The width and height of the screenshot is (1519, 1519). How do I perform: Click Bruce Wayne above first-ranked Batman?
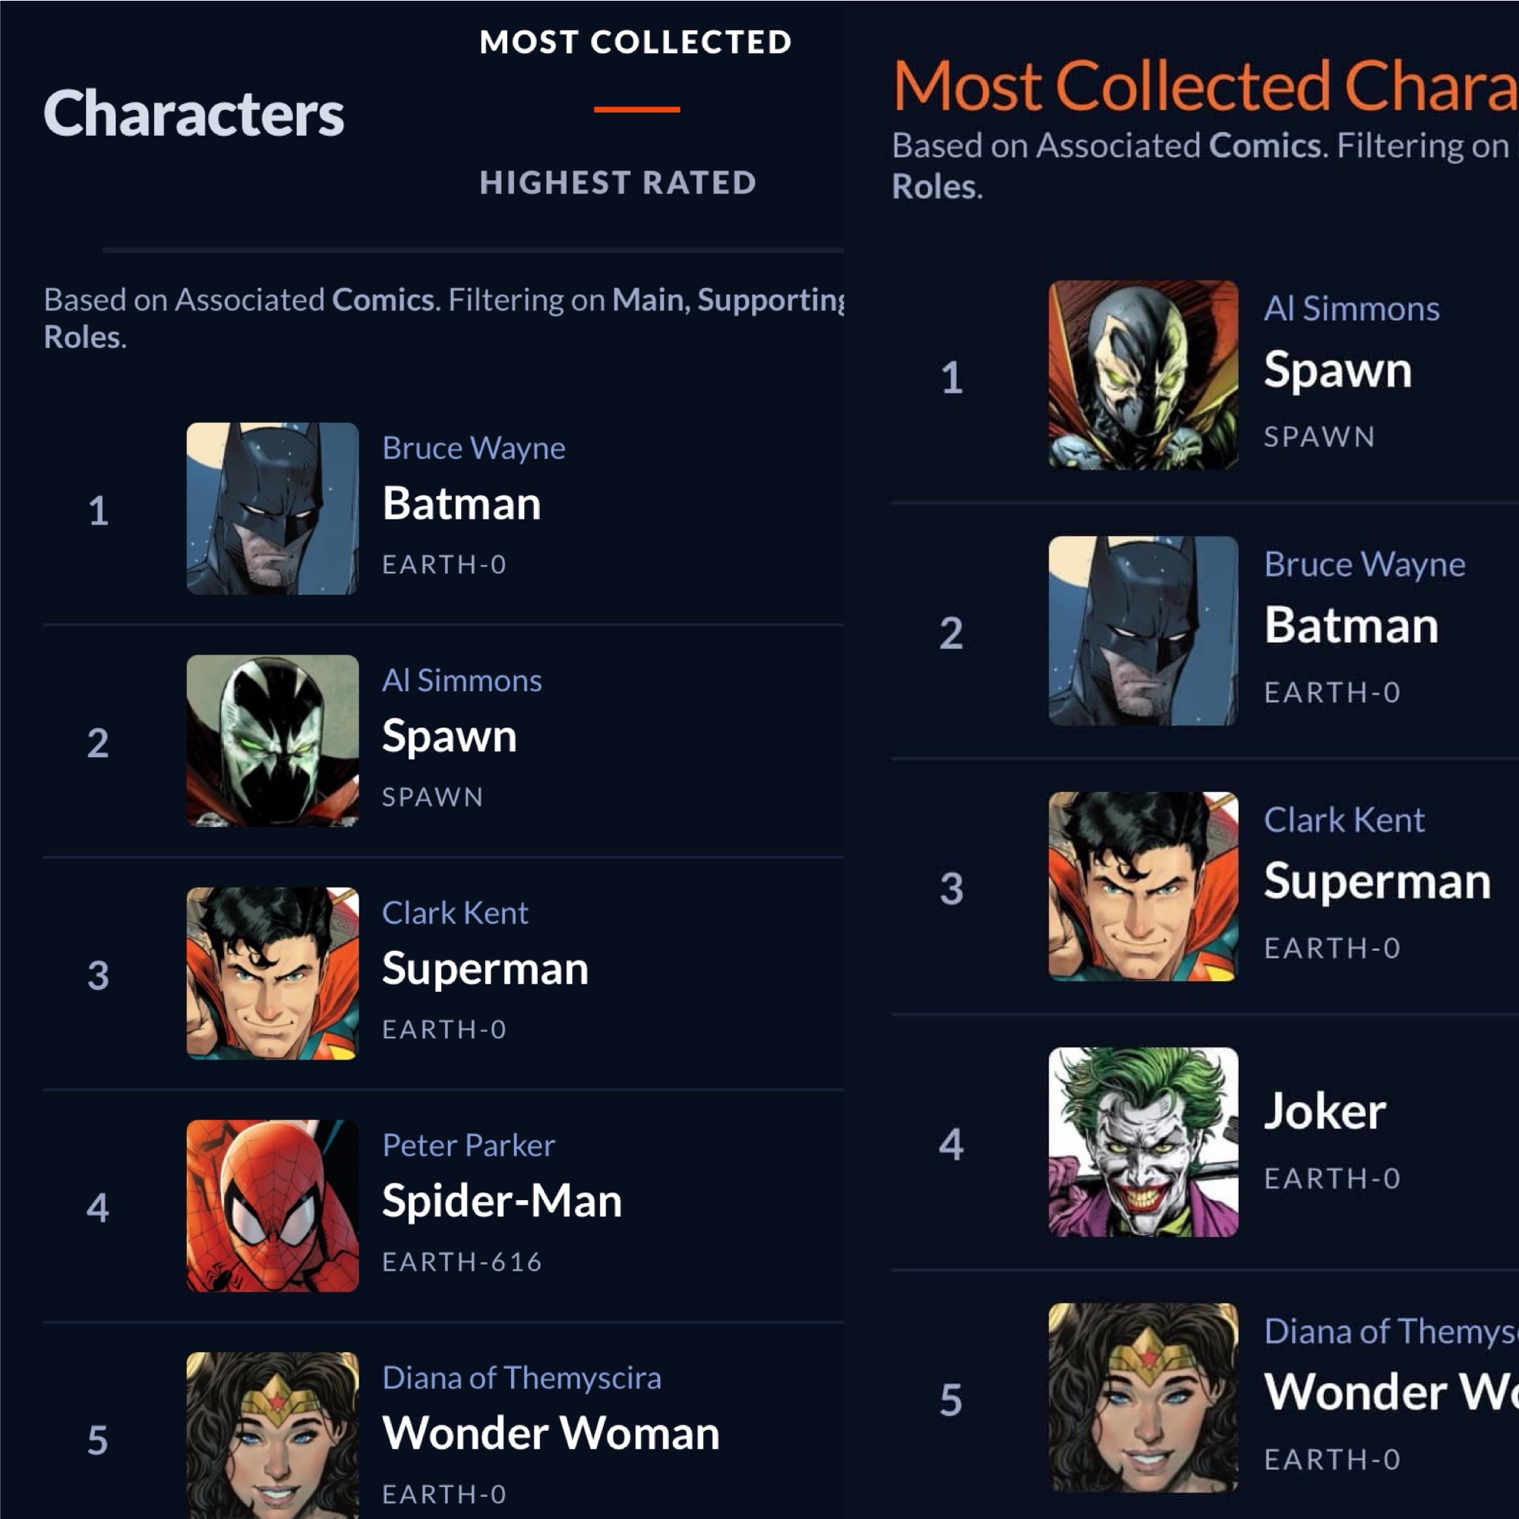pos(473,448)
